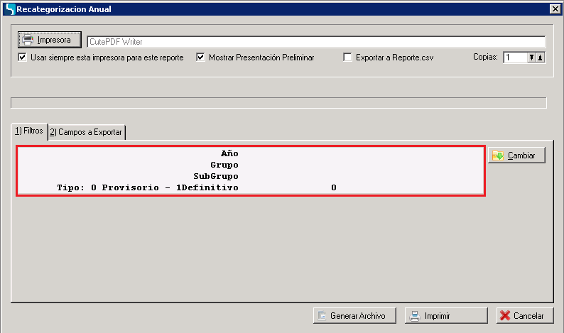Click Imprimir to print the report
Screen dimensions: 564x333
pos(445,316)
